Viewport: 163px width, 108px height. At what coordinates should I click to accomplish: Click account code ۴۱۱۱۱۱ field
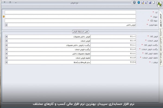pos(113,54)
